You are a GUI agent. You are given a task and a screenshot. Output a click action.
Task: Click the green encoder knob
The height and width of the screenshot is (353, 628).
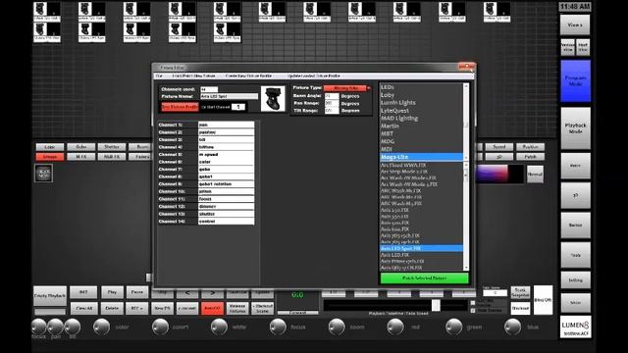[x=453, y=327]
